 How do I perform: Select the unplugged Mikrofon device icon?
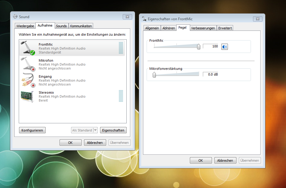point(28,64)
